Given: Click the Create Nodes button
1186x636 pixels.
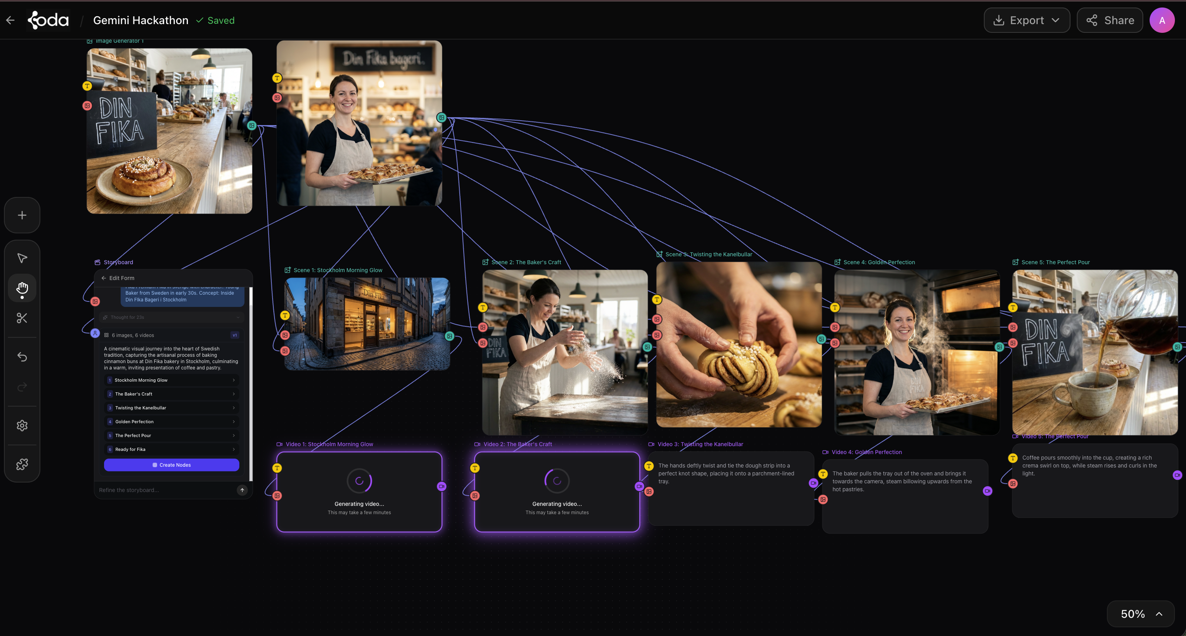Looking at the screenshot, I should (171, 465).
